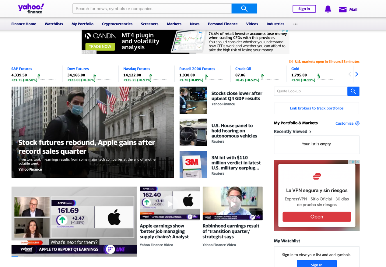The image size is (386, 267).
Task: Open Cryptocurrencies section
Action: [x=117, y=24]
